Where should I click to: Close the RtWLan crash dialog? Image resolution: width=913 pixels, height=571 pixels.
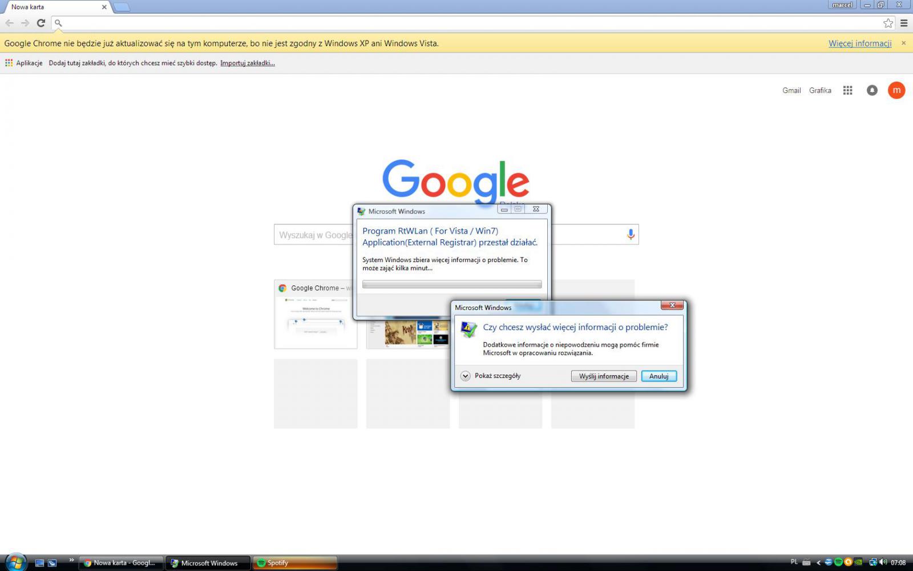tap(536, 209)
